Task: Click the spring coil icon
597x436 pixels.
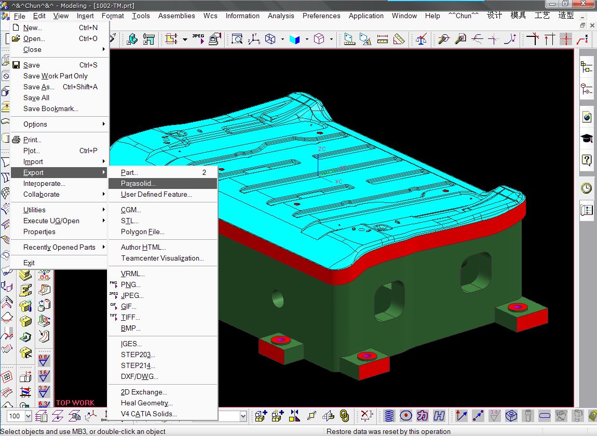Action: pyautogui.click(x=389, y=416)
